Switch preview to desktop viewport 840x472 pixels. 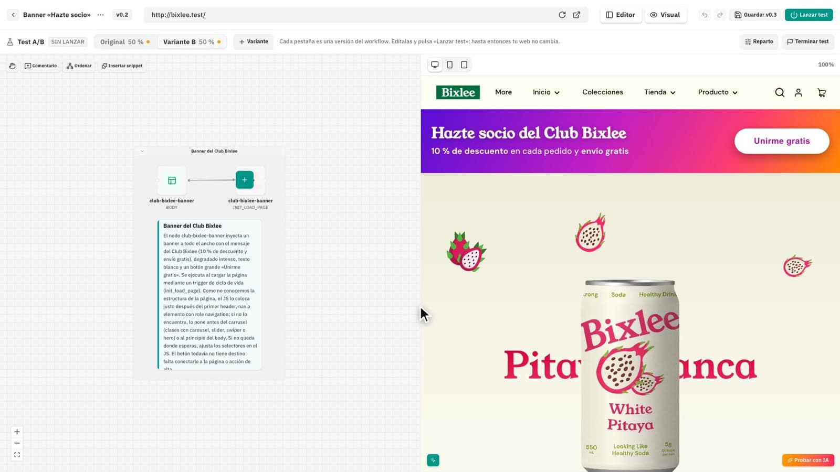[435, 65]
